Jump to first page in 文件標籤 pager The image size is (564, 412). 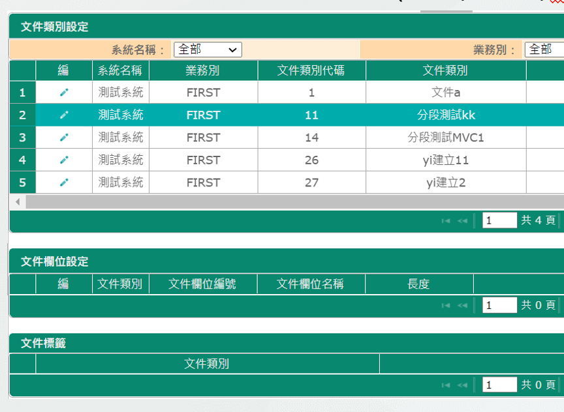click(x=446, y=385)
